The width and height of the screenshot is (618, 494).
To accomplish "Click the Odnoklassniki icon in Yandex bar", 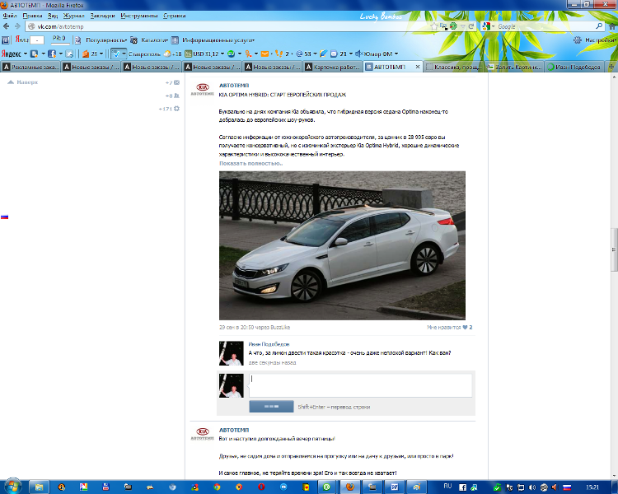I will (248, 54).
